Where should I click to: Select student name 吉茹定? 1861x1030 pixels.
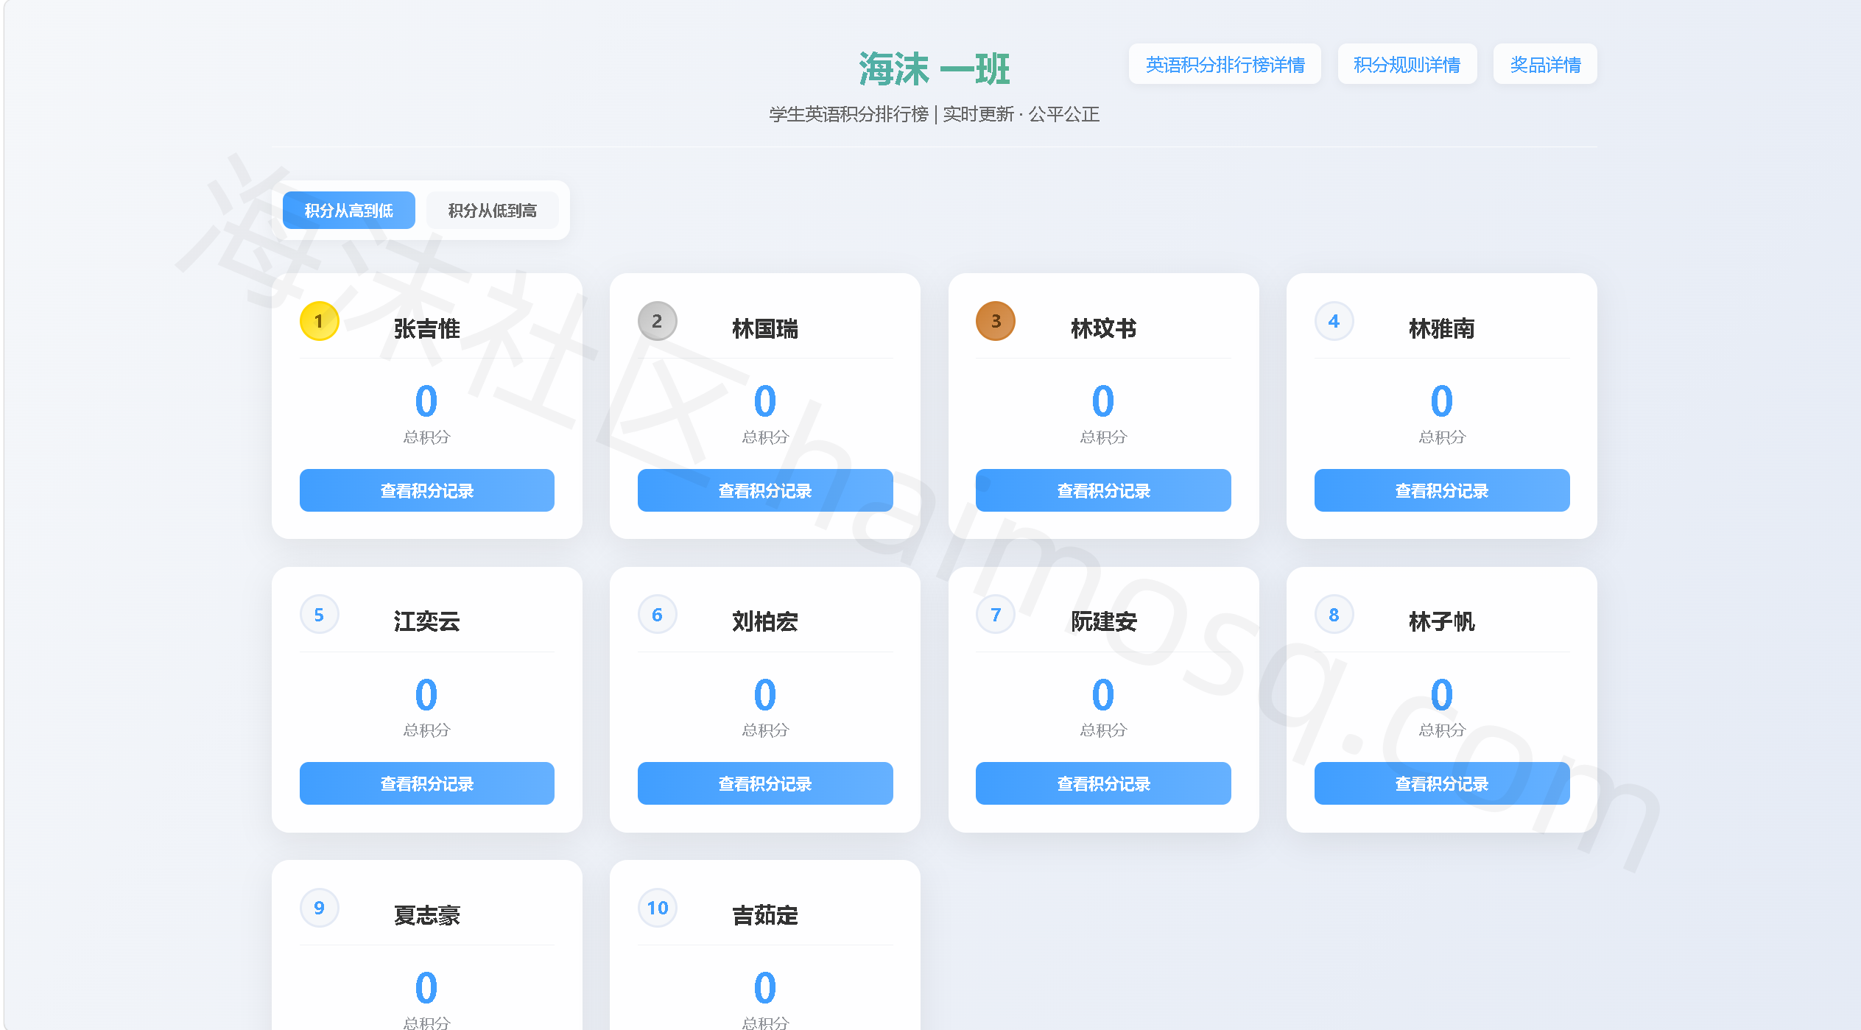765,915
